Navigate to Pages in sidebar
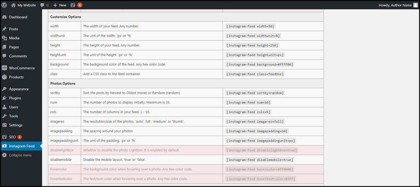Screen dimensions: 420x187 [14, 47]
